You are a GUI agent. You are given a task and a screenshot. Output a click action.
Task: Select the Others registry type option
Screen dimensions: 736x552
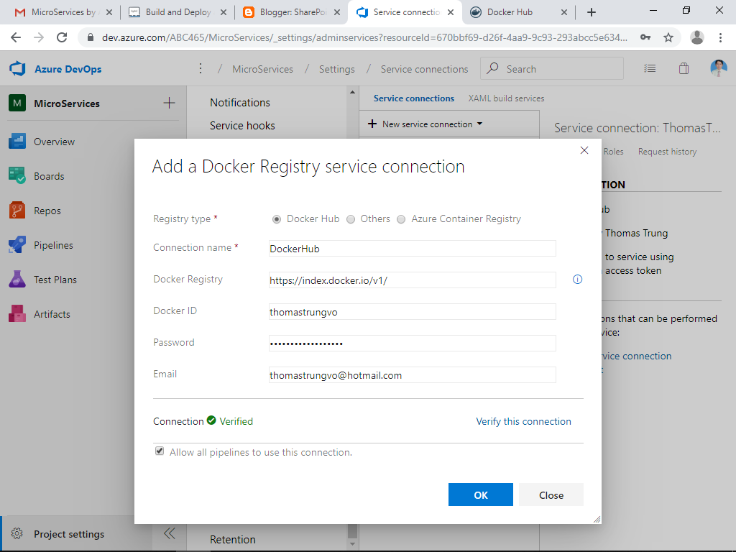351,219
